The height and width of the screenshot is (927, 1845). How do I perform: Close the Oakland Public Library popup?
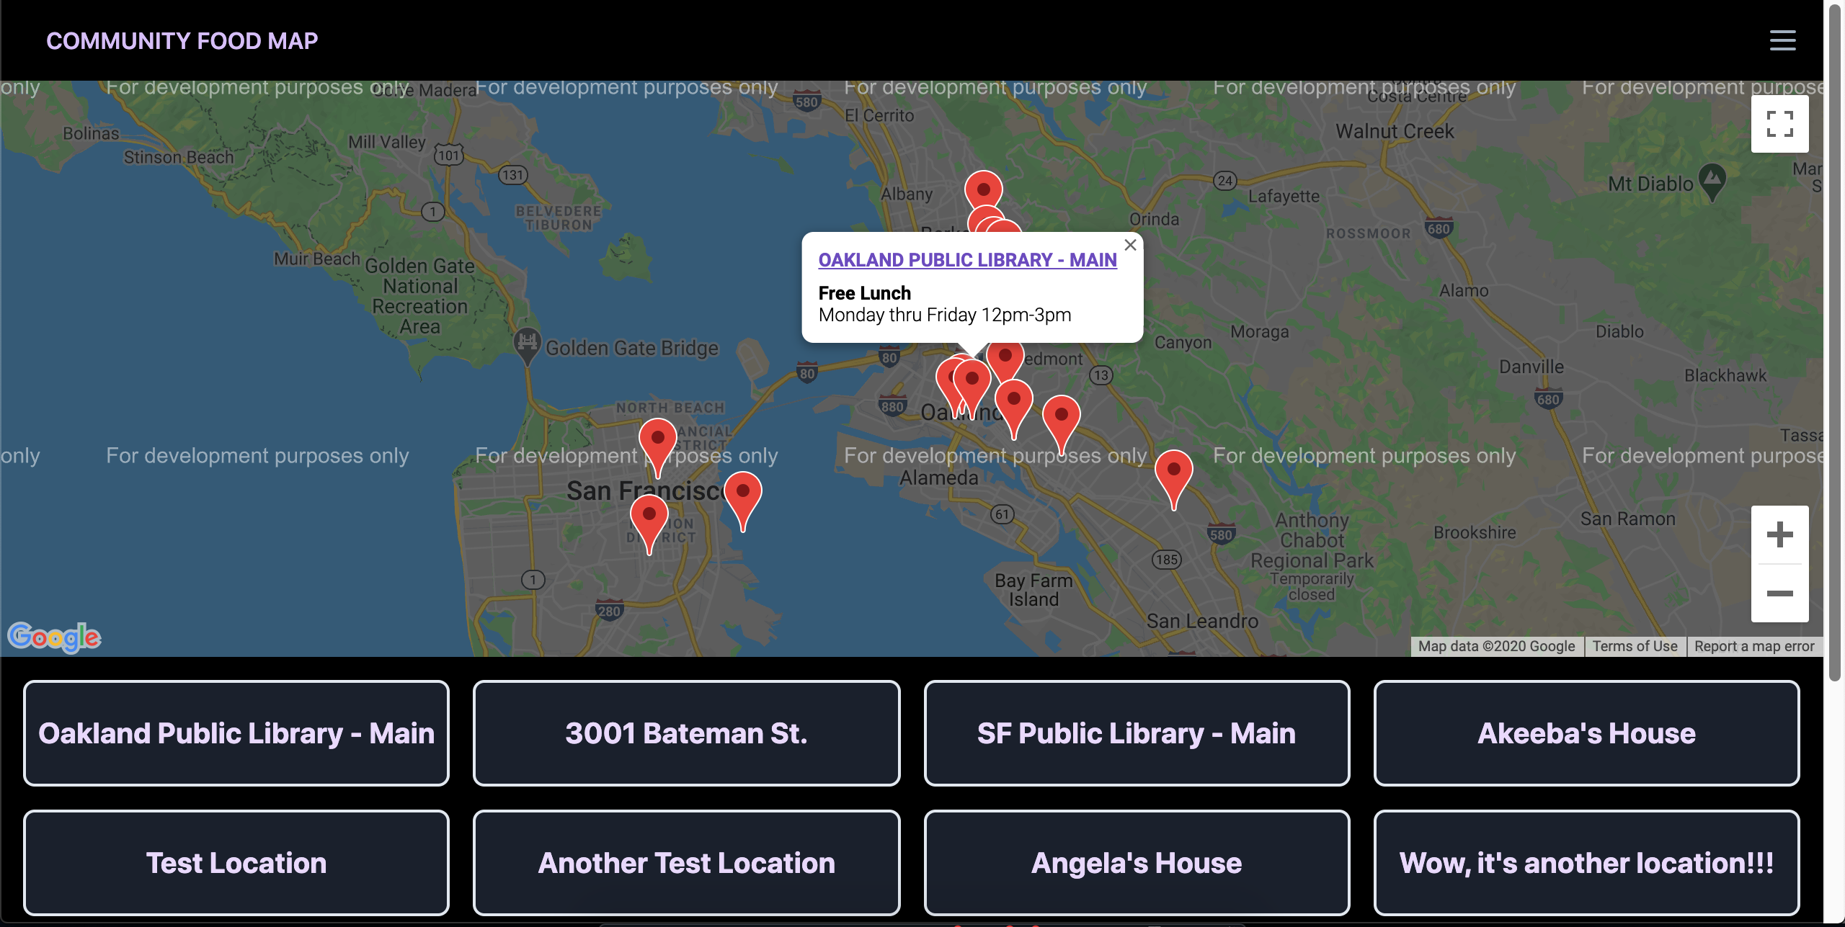click(x=1127, y=245)
